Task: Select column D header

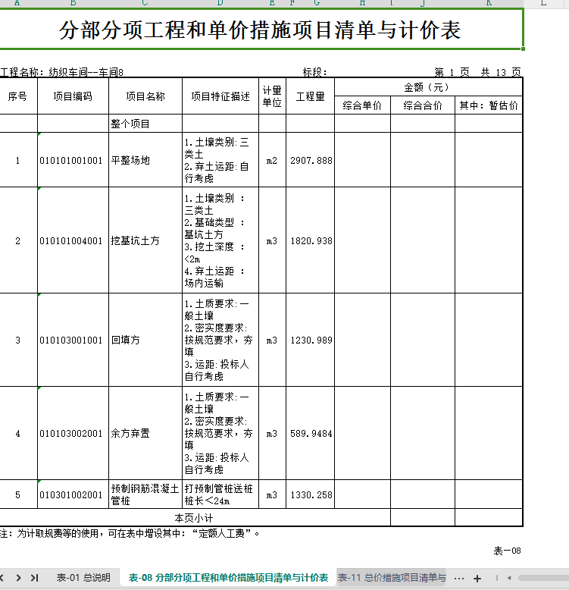Action: coord(220,3)
